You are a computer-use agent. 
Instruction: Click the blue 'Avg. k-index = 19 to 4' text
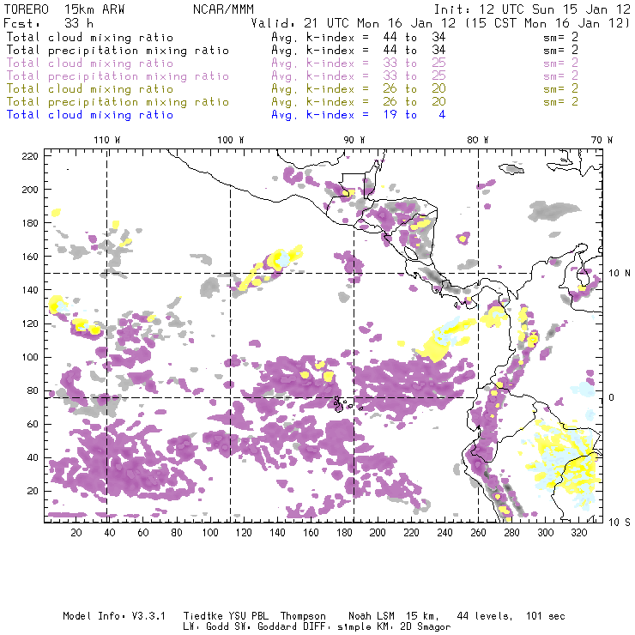[x=359, y=115]
